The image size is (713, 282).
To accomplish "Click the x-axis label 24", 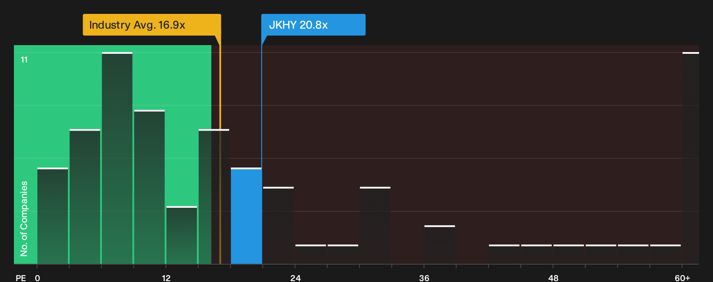I will (295, 278).
